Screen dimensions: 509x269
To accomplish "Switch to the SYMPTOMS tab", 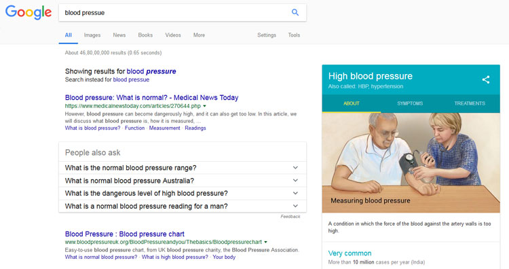I will tap(410, 103).
